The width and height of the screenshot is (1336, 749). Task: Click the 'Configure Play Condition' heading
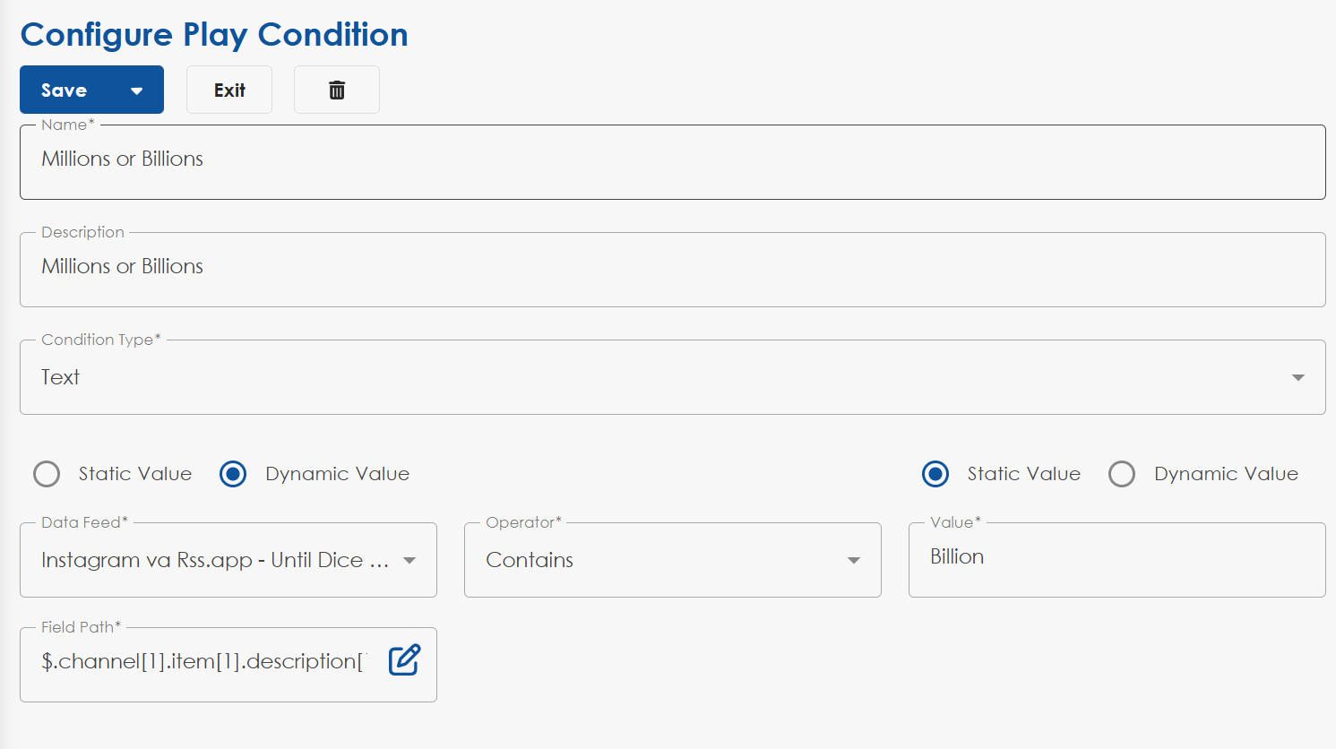coord(214,34)
